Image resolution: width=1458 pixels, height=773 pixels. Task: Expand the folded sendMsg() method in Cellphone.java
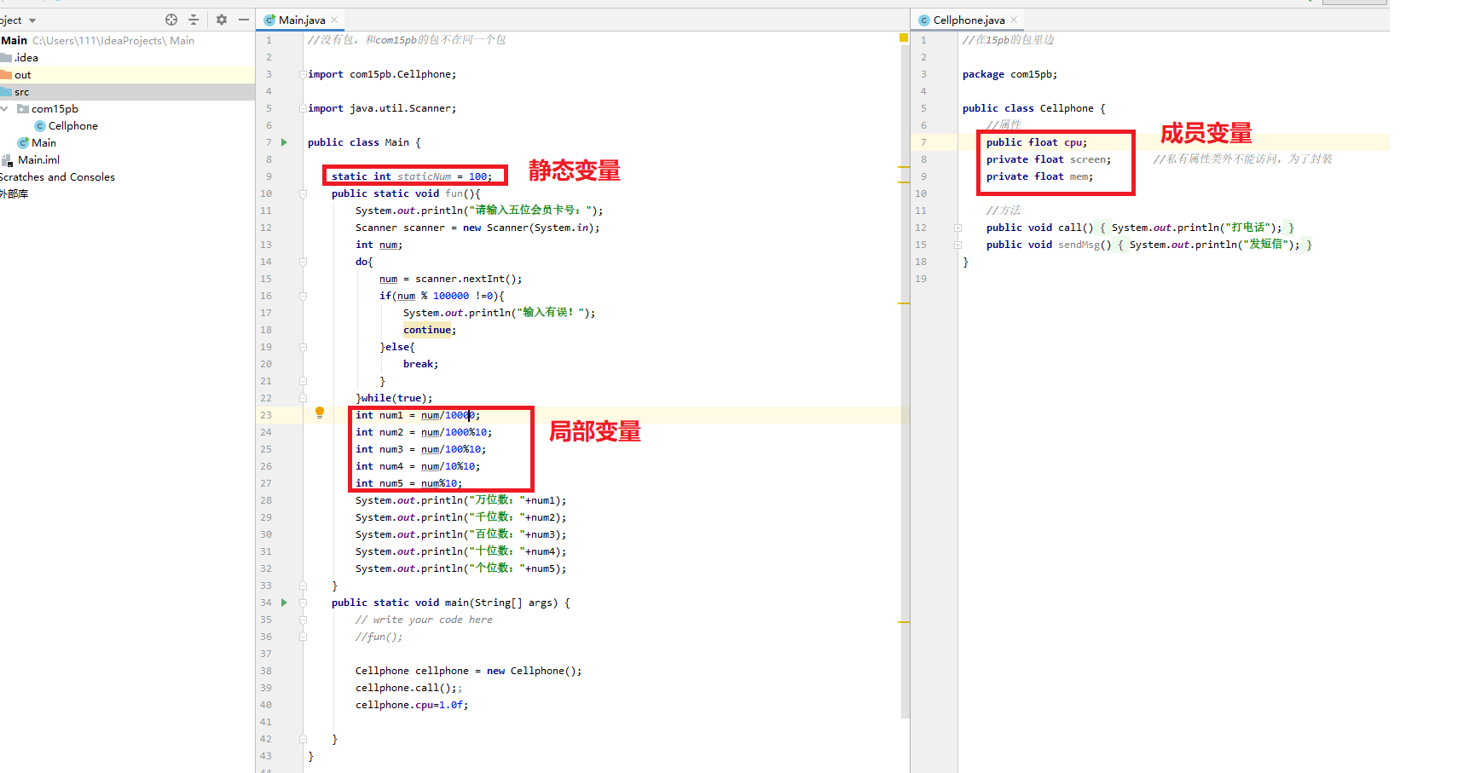point(958,245)
